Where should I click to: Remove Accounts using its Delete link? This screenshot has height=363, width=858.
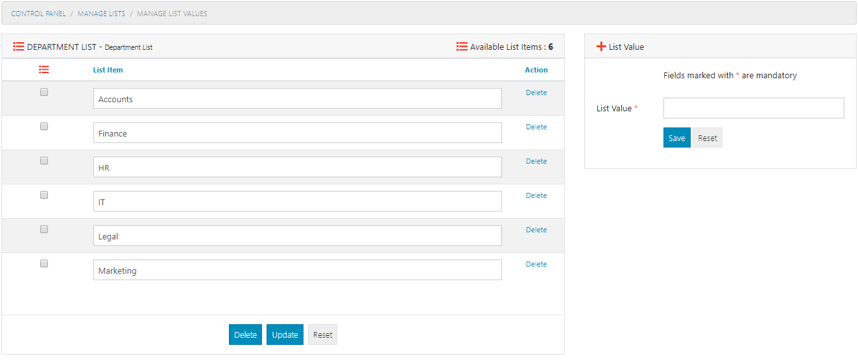pyautogui.click(x=536, y=93)
